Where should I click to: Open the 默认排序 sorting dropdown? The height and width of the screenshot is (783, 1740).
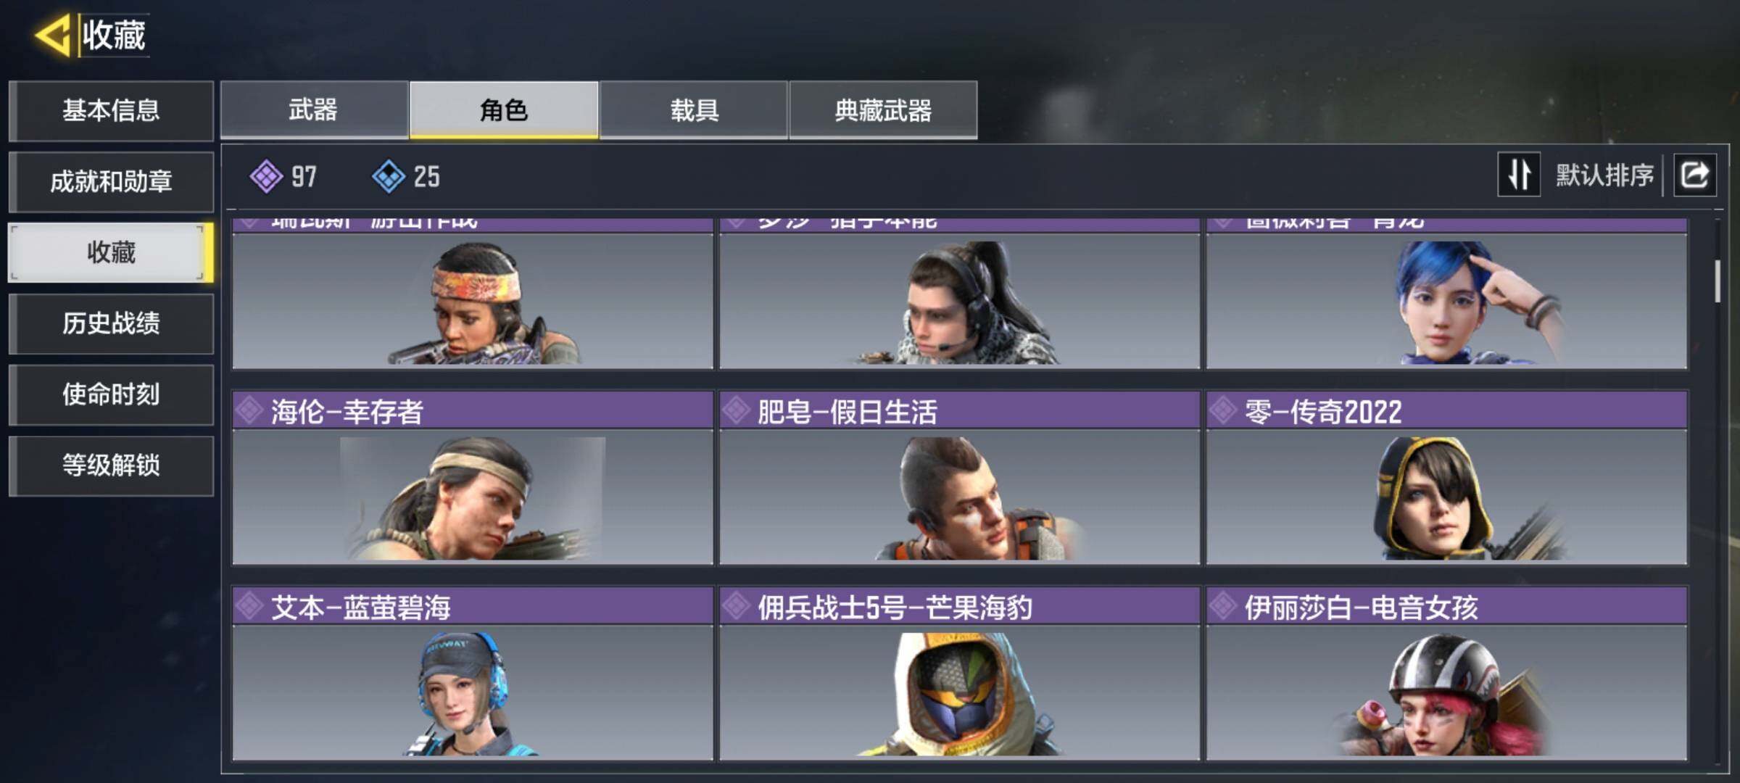click(x=1604, y=175)
